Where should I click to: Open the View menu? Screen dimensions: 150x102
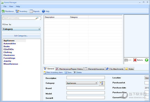click(x=11, y=7)
